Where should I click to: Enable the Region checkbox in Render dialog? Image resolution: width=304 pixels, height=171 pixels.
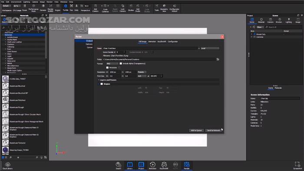coord(102,84)
